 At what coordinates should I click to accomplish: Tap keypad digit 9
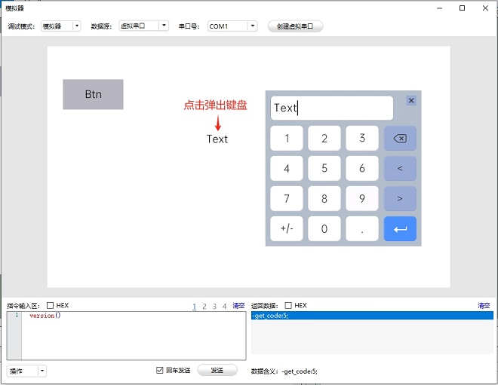(x=362, y=198)
